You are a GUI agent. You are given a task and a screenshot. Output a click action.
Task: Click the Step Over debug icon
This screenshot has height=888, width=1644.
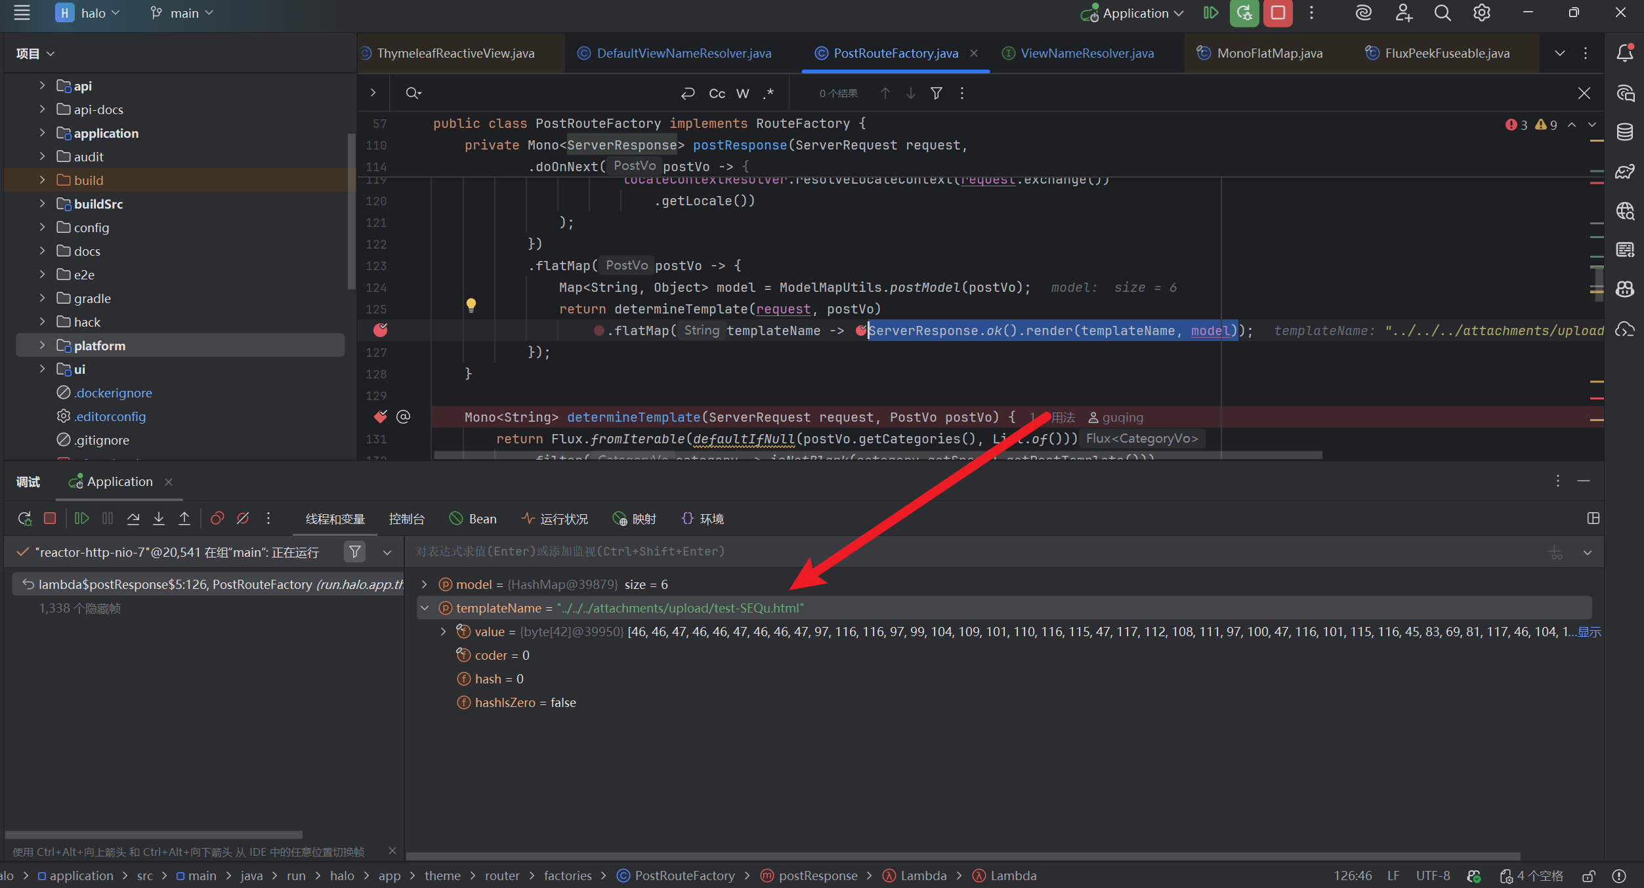click(x=133, y=519)
